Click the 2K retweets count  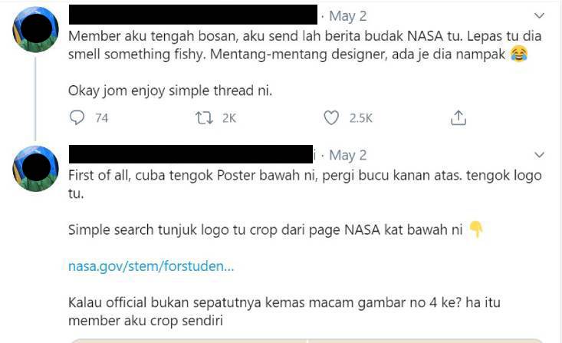228,118
